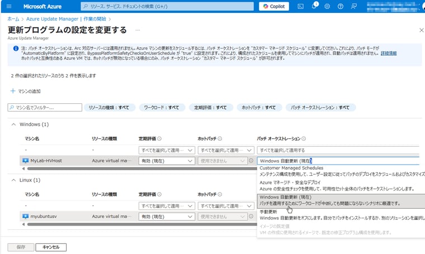Open ホットパッチ filter pill
This screenshot has width=425, height=254.
pyautogui.click(x=259, y=107)
